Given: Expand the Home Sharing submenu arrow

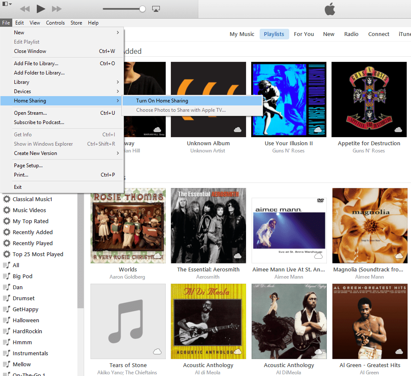Looking at the screenshot, I should coord(118,101).
